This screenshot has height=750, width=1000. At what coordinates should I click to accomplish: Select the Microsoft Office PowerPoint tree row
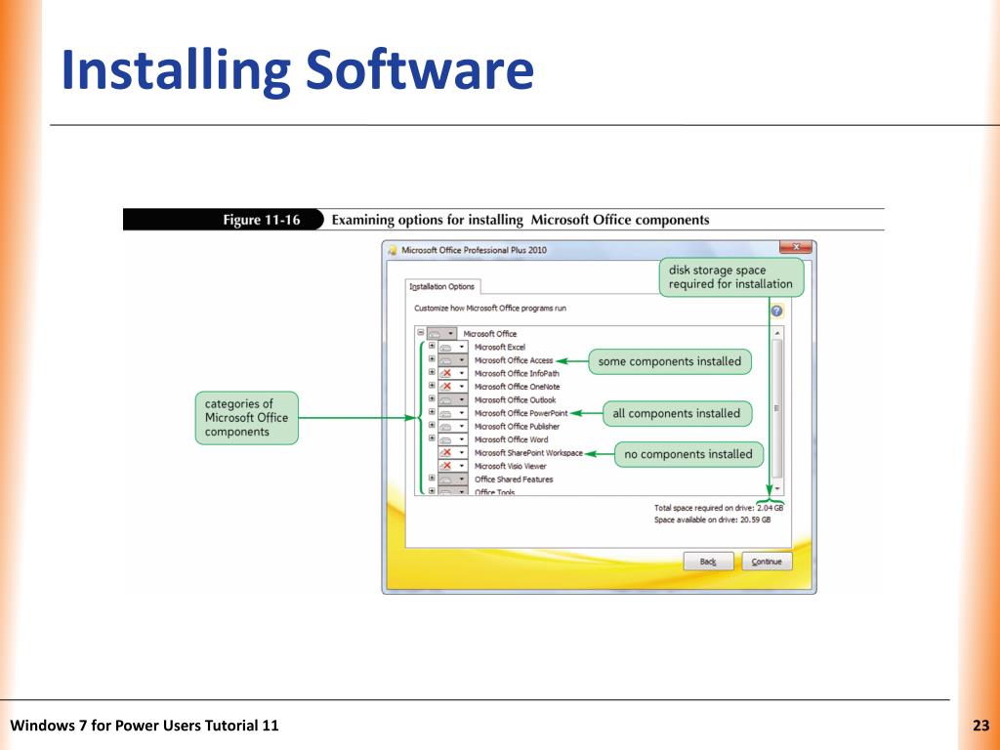(x=521, y=413)
